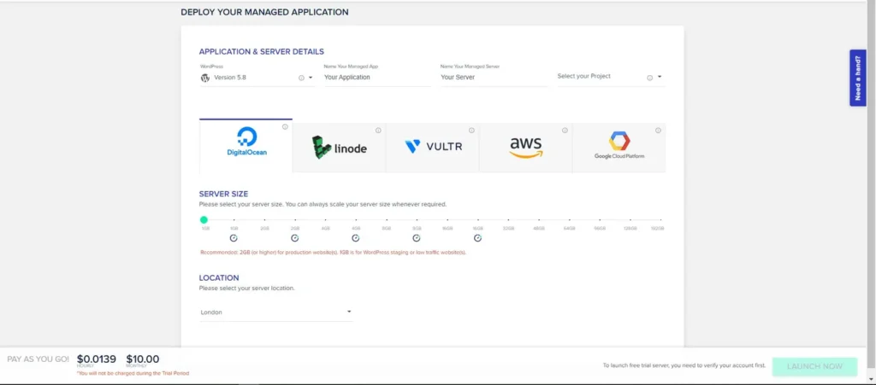Click the verify your account first message
Screen dimensions: 876x385
point(684,366)
